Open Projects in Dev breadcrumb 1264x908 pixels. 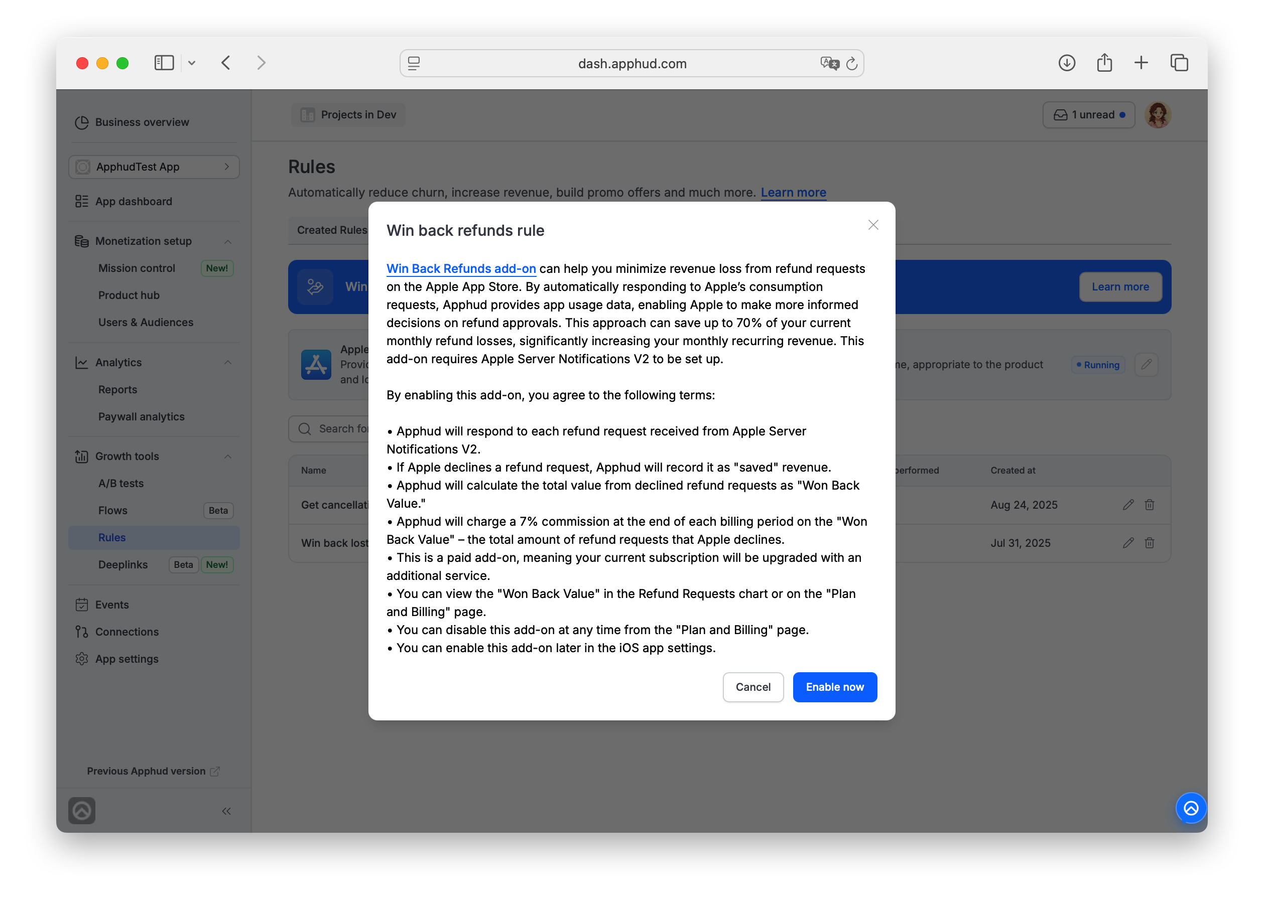(x=348, y=115)
